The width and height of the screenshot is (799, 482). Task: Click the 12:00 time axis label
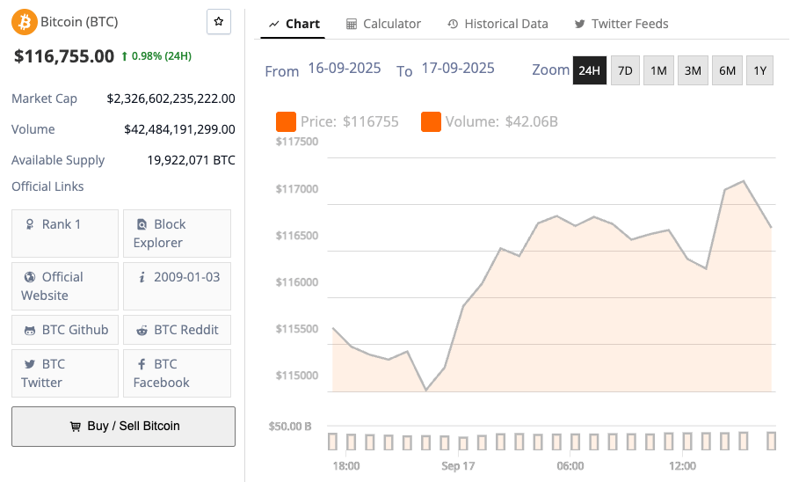click(x=682, y=465)
